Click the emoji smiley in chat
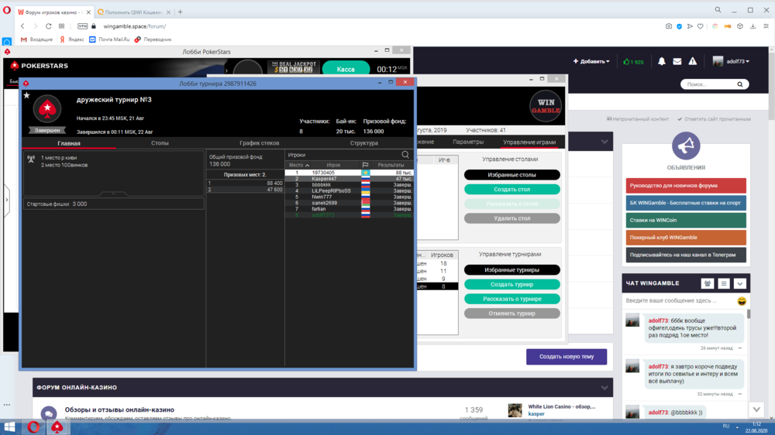This screenshot has height=435, width=775. [x=742, y=300]
